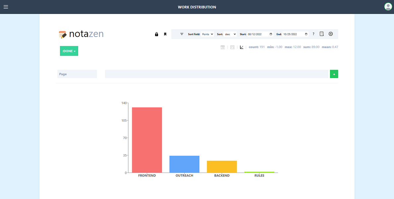
Task: Open the hamburger menu
Action: [x=6, y=7]
